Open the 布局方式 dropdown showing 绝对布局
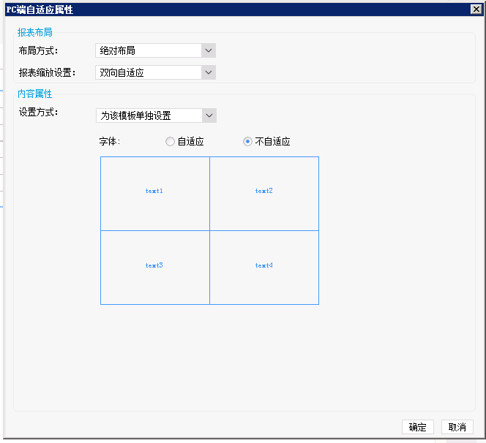This screenshot has width=486, height=443. point(155,50)
